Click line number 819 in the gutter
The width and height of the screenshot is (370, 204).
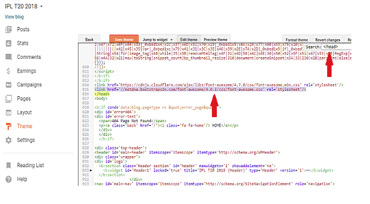[x=86, y=107]
